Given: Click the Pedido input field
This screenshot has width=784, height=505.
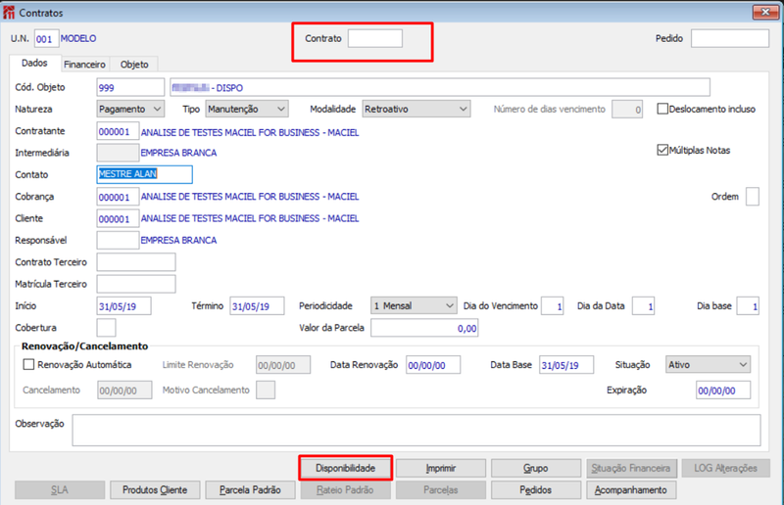Looking at the screenshot, I should tap(730, 38).
